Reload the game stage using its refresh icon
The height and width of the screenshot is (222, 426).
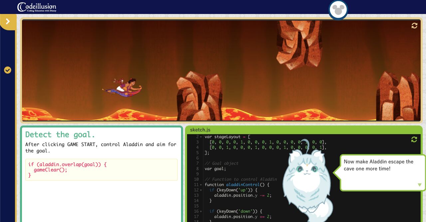pos(414,26)
